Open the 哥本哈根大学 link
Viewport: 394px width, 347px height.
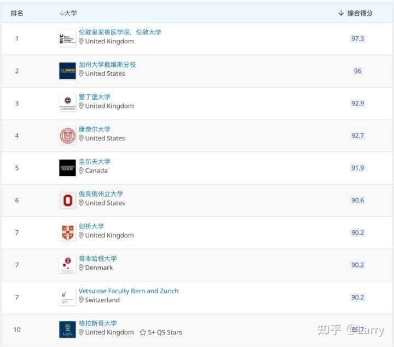coord(97,259)
